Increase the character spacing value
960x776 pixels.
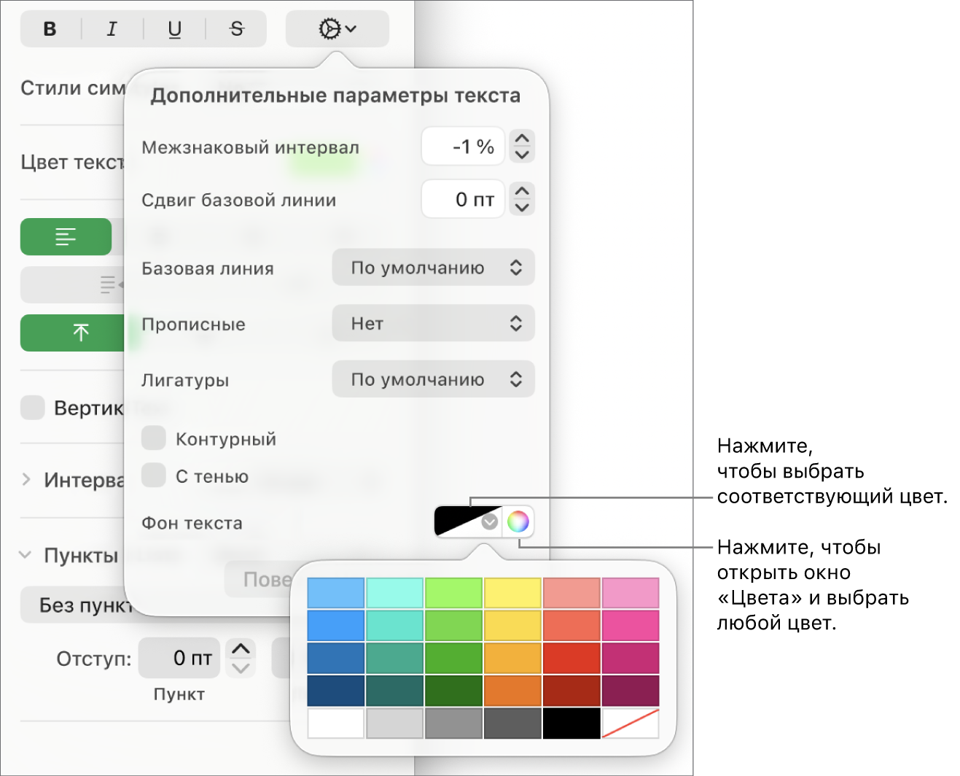(x=522, y=138)
